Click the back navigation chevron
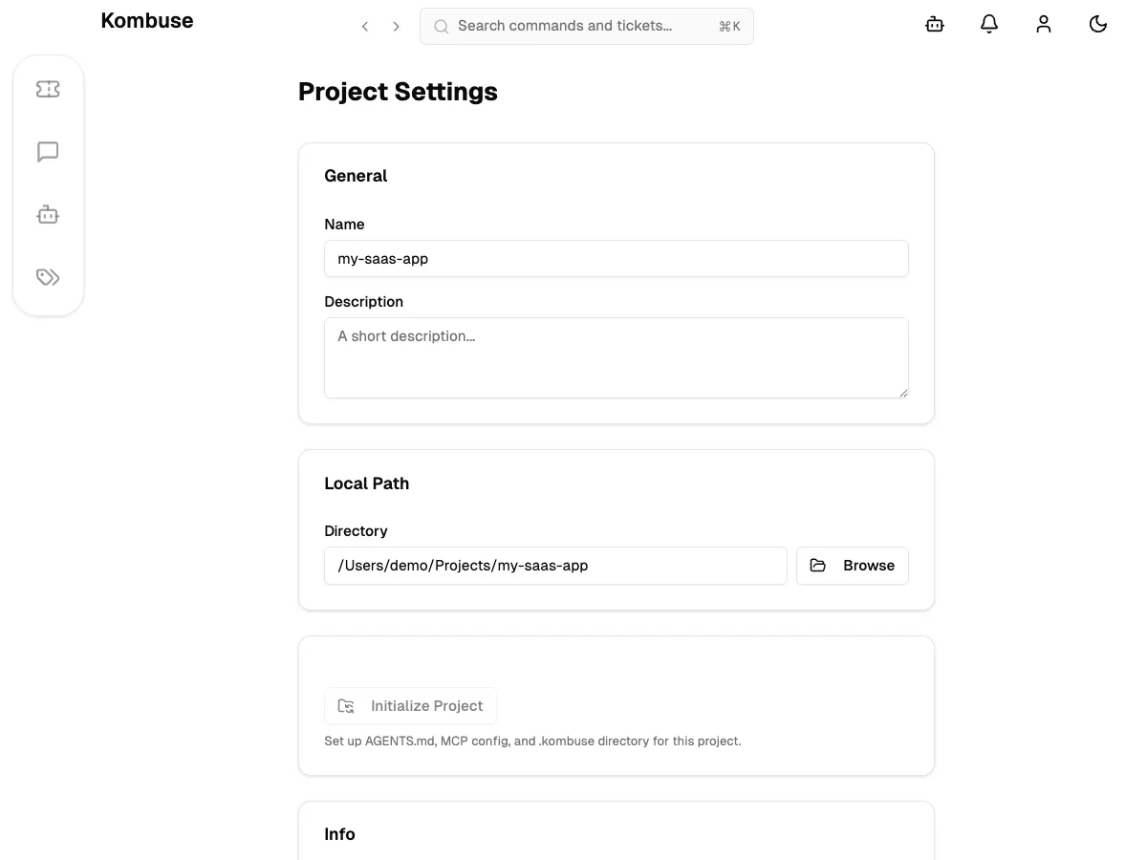Image resolution: width=1147 pixels, height=860 pixels. pos(364,26)
